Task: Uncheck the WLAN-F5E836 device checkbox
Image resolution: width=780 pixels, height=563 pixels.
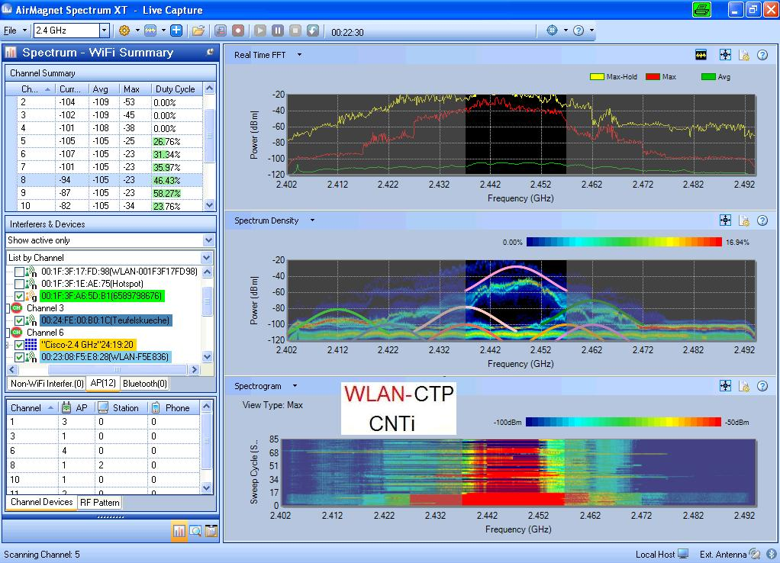Action: pos(19,357)
